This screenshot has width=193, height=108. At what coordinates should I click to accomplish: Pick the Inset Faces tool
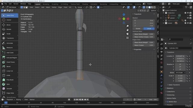tap(10, 62)
